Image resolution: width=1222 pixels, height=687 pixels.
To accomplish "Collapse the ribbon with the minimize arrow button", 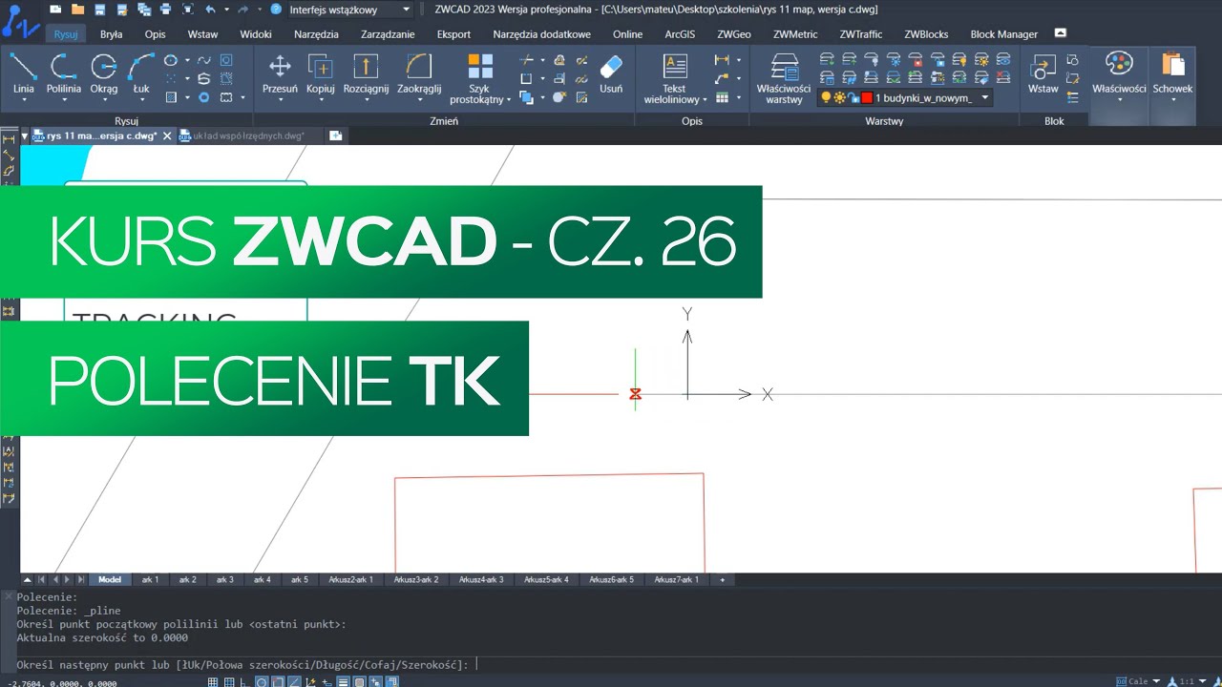I will tap(1060, 33).
